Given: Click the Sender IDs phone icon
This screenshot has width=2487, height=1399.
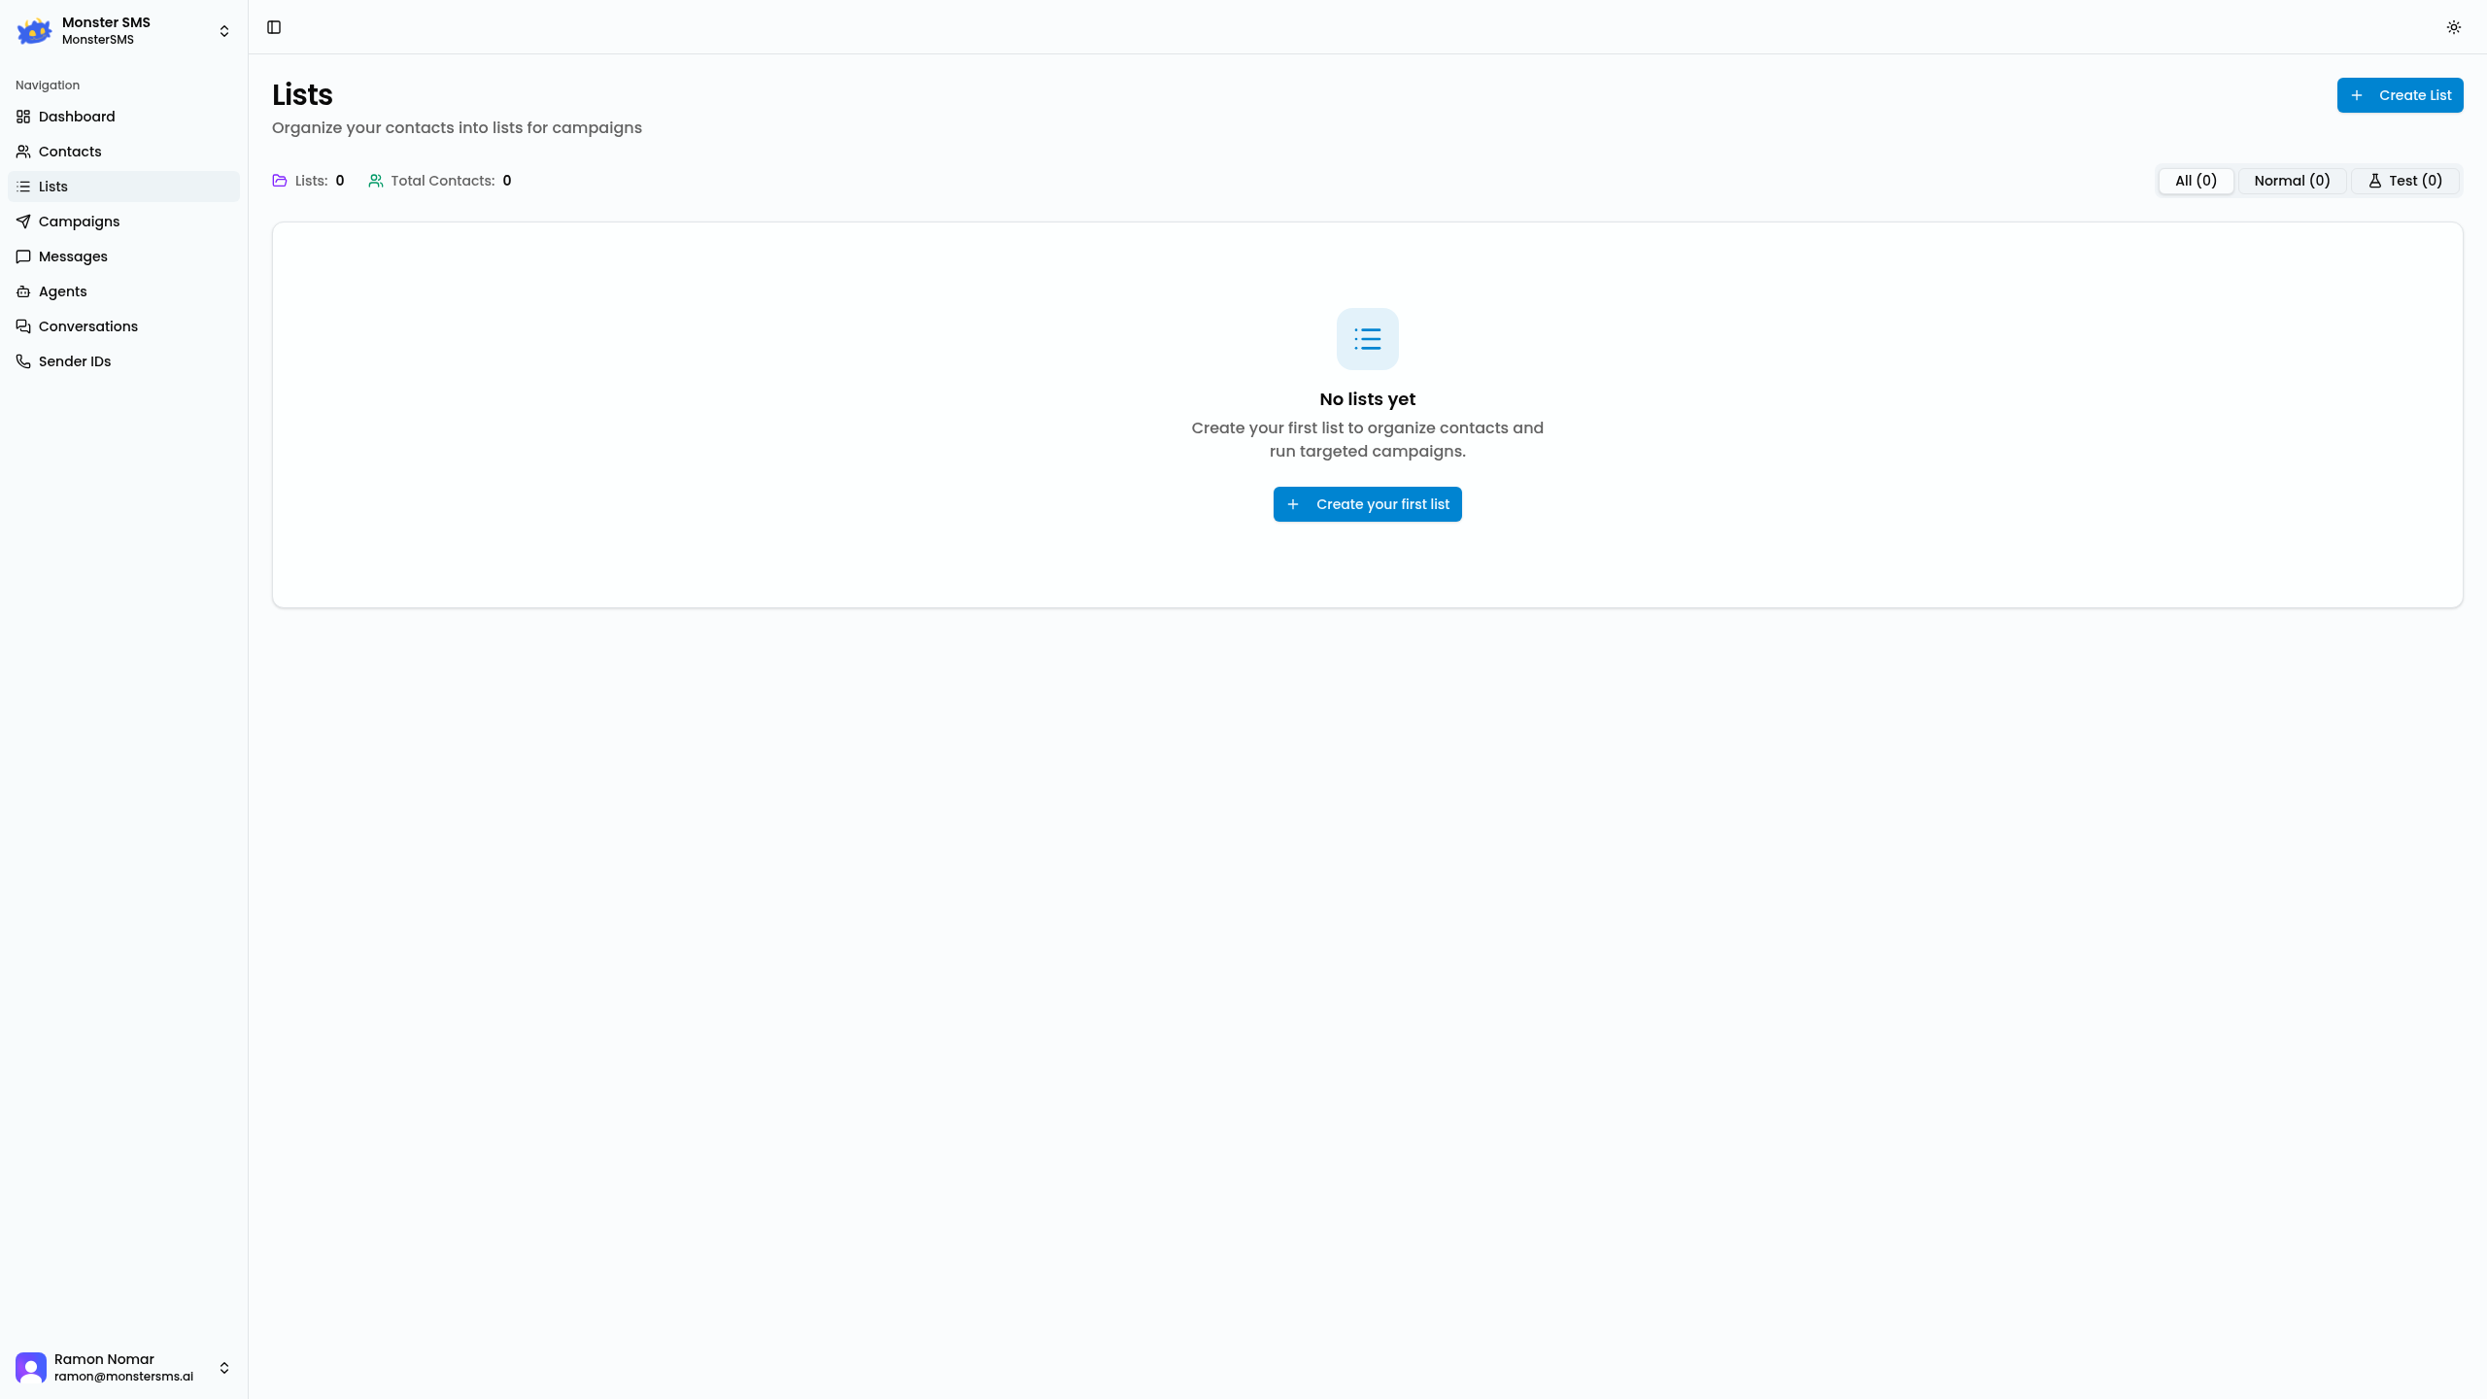Looking at the screenshot, I should click(x=23, y=361).
